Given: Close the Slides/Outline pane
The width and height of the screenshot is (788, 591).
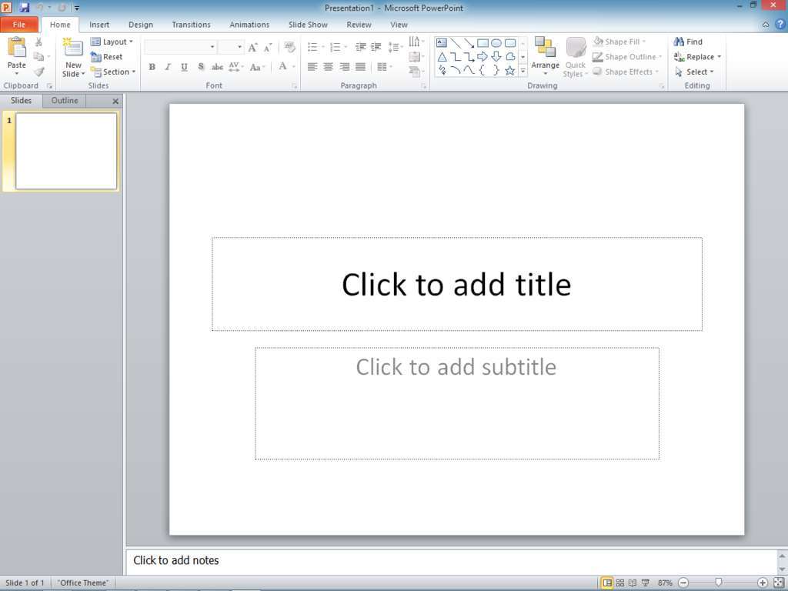Looking at the screenshot, I should [x=115, y=101].
